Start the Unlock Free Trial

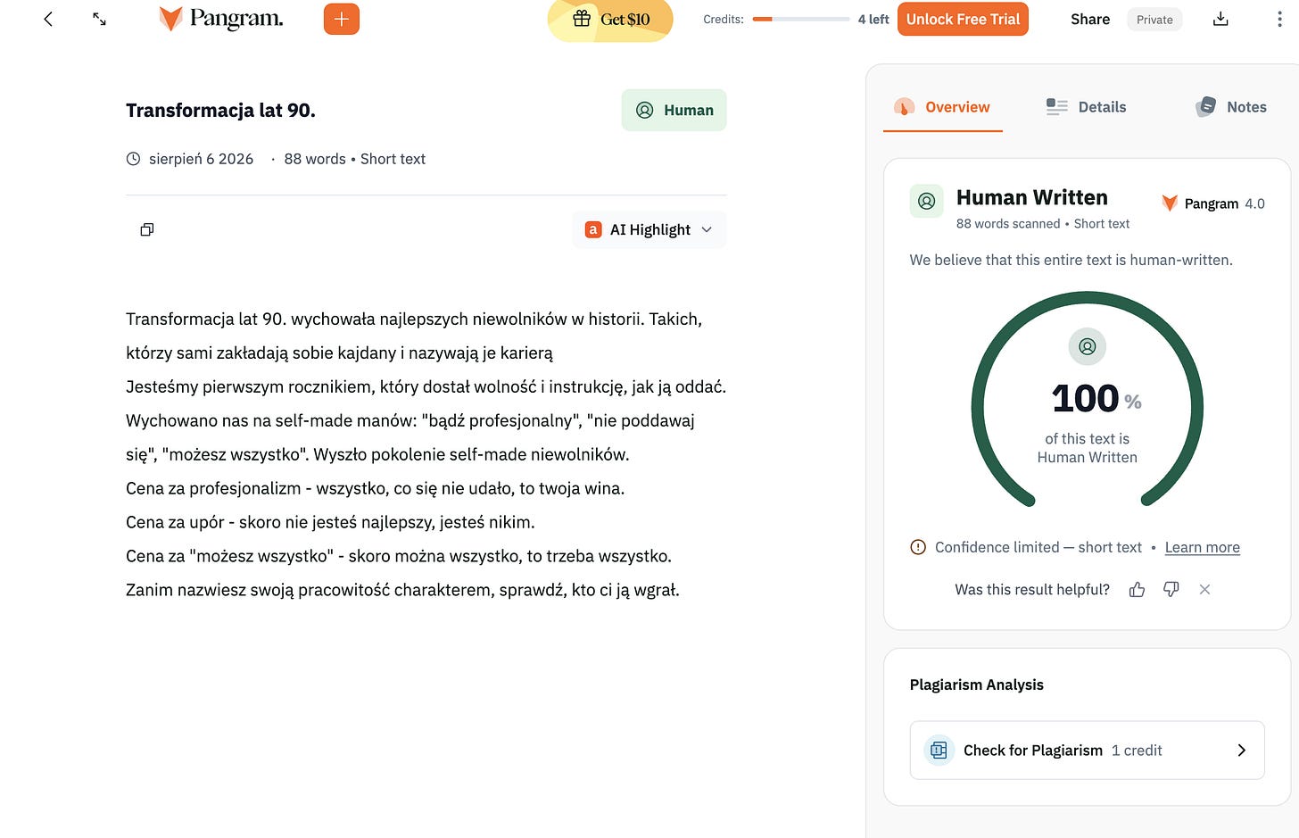(x=963, y=19)
